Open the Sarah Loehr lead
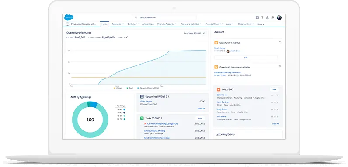Screen dimensions: 348x167 [x=222, y=95]
